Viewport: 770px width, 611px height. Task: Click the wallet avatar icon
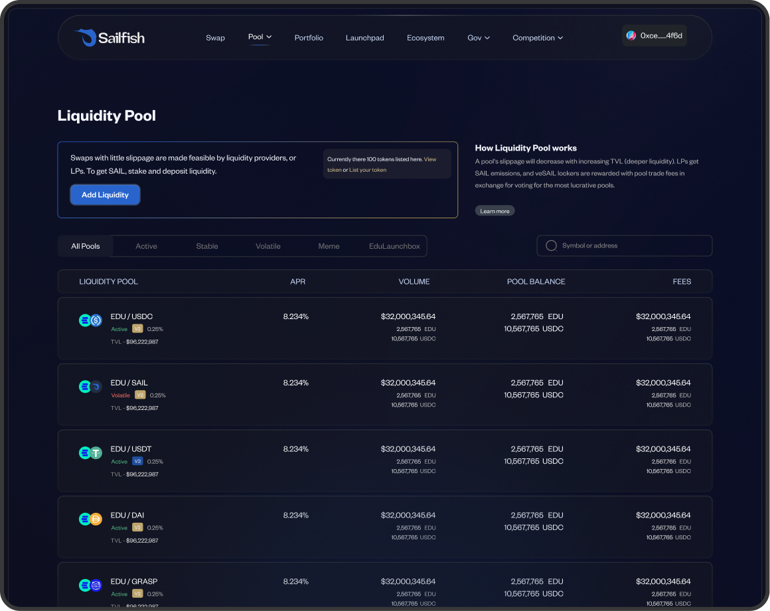point(631,36)
